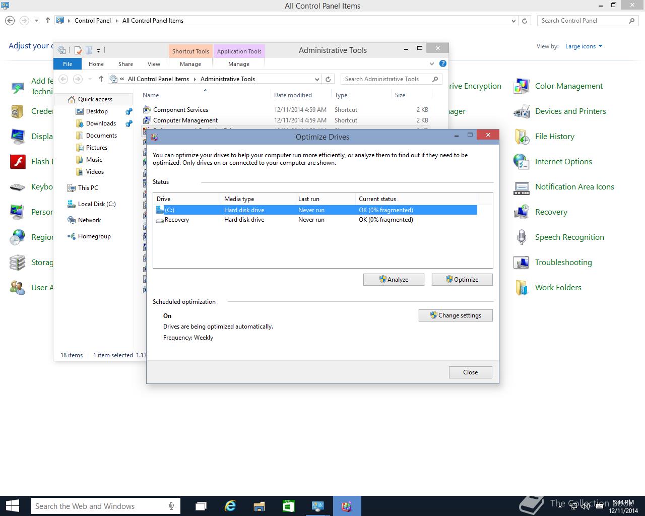Open Desktop in navigation pane
This screenshot has width=645, height=516.
97,111
